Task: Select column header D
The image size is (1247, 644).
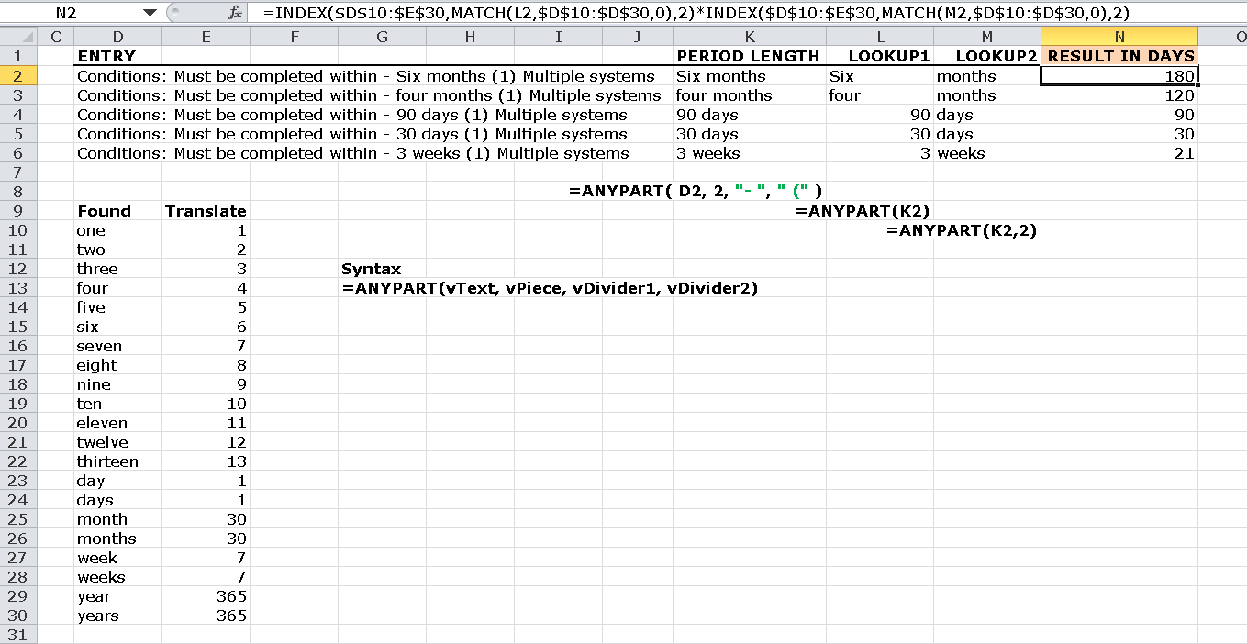Action: coord(117,37)
